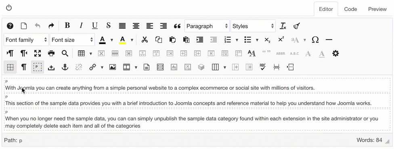Align text right
The width and height of the screenshot is (394, 149).
coord(163,26)
